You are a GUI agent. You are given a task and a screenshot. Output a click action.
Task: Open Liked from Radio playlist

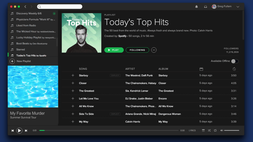click(x=26, y=26)
